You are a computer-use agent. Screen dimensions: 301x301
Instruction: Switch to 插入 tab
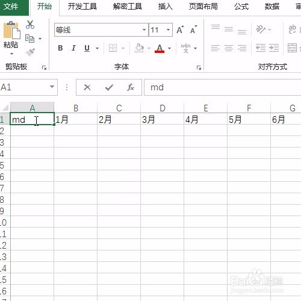pyautogui.click(x=166, y=7)
